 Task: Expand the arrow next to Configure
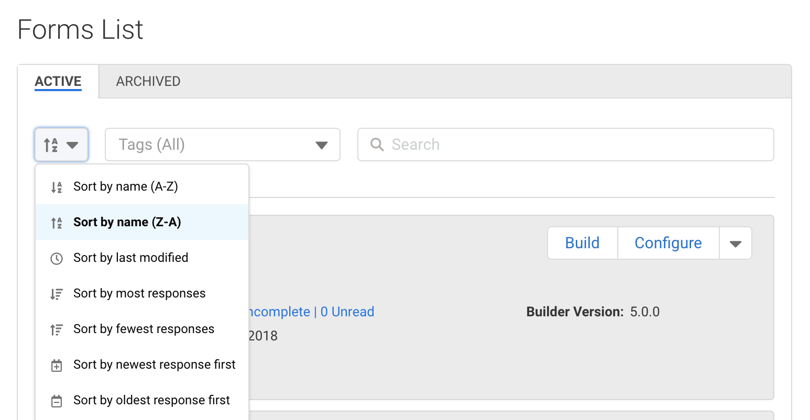(x=735, y=243)
